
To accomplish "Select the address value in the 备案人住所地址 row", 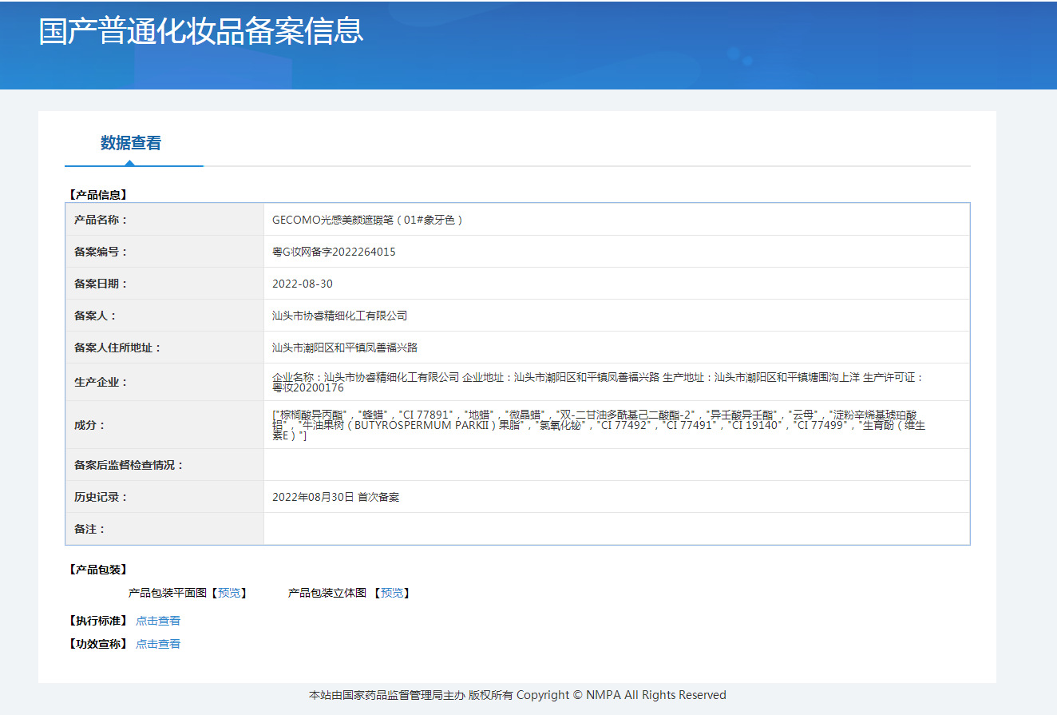I will 345,348.
